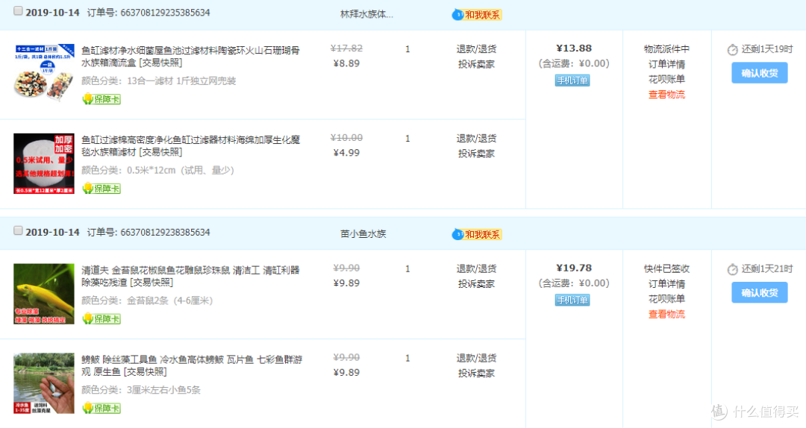Click the struck-through price ¥17.82
The image size is (806, 428).
[346, 48]
